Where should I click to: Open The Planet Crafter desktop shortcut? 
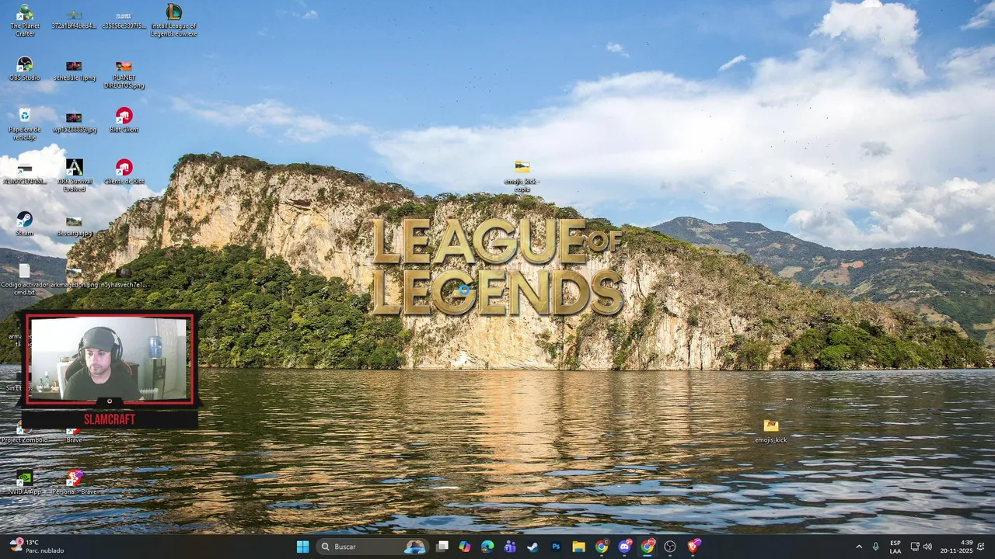tap(25, 21)
